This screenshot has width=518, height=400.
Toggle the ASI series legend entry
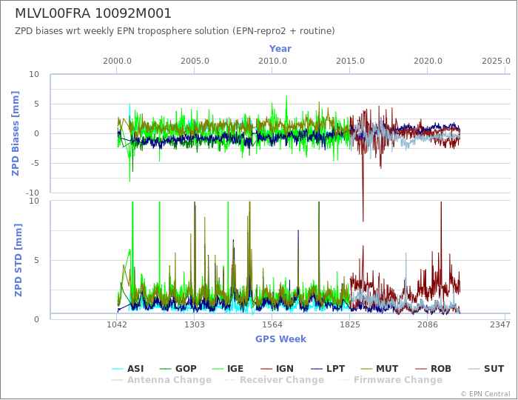pyautogui.click(x=127, y=369)
